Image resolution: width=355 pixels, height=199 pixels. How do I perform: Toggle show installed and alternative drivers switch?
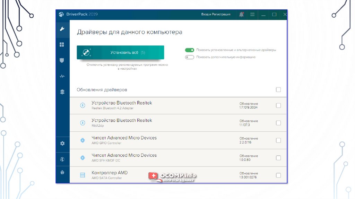coord(190,50)
